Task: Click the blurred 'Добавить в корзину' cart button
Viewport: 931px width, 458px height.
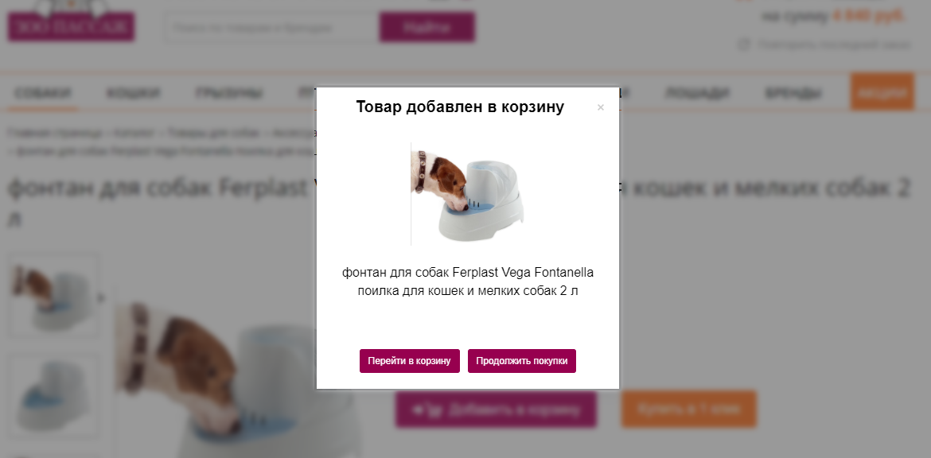Action: (x=496, y=409)
